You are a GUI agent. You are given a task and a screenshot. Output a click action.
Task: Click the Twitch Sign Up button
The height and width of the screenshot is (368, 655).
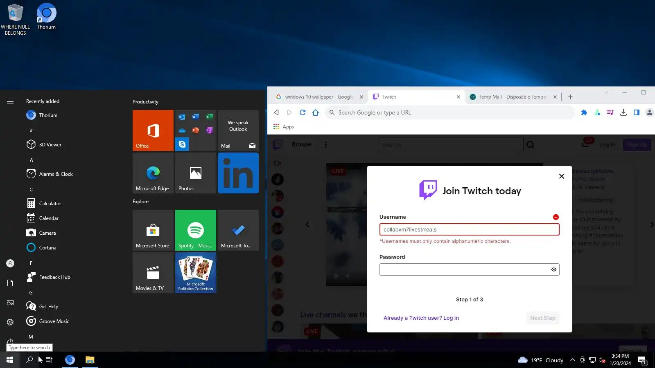(x=637, y=145)
